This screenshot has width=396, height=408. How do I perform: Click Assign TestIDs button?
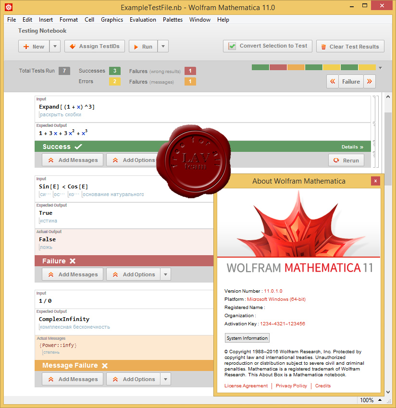[95, 46]
